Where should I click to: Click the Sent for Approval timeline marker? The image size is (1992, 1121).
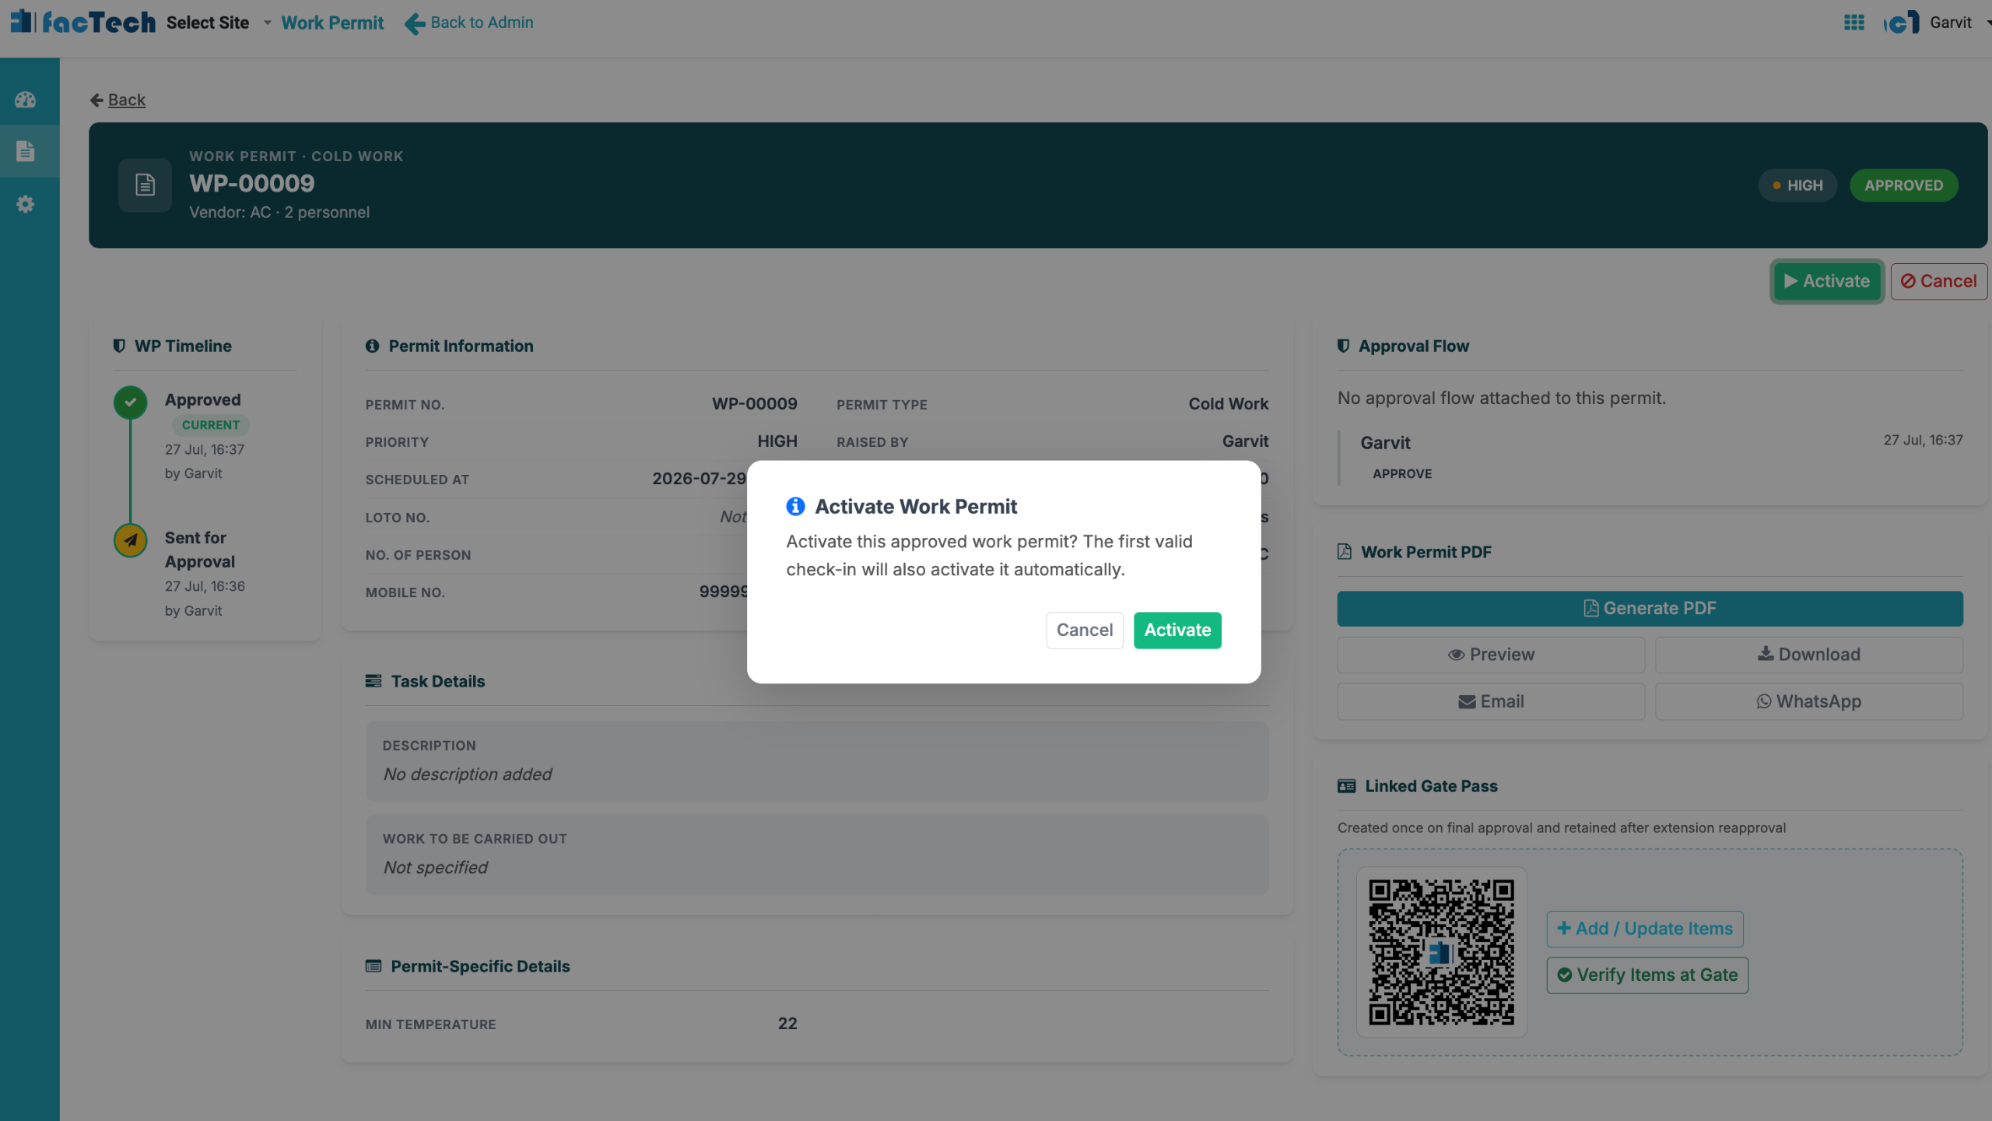pos(130,540)
